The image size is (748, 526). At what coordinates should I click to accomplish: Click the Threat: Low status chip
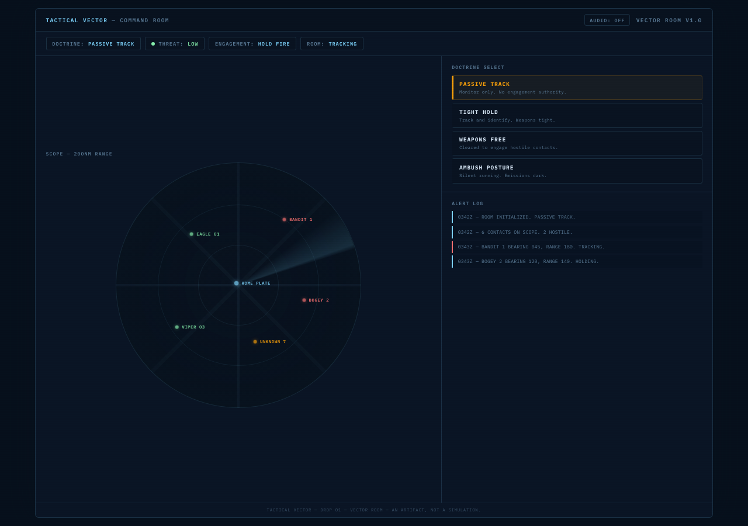click(x=175, y=44)
